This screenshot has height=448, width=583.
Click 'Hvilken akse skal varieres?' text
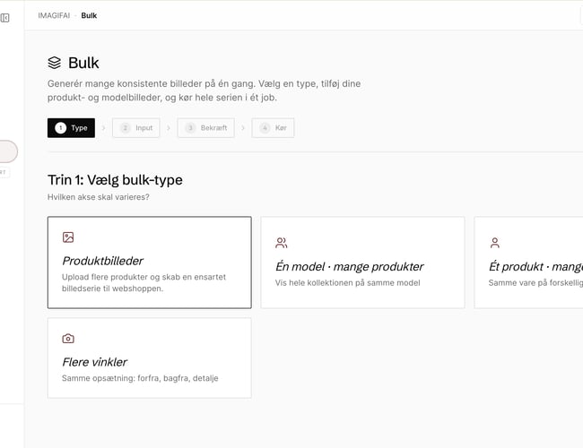pyautogui.click(x=98, y=197)
